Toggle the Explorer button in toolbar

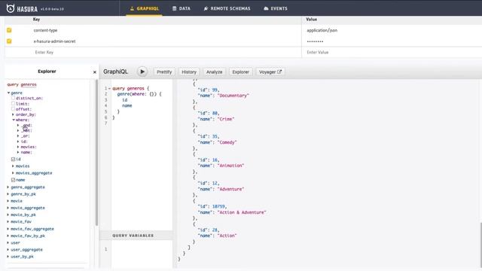[240, 72]
